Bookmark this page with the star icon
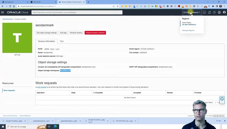This screenshot has height=129, width=227. click(x=118, y=6)
